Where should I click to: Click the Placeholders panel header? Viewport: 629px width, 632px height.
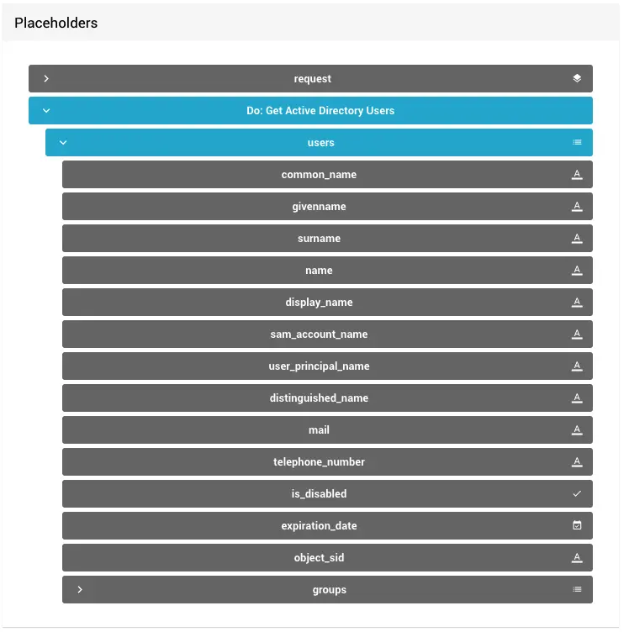tap(56, 24)
